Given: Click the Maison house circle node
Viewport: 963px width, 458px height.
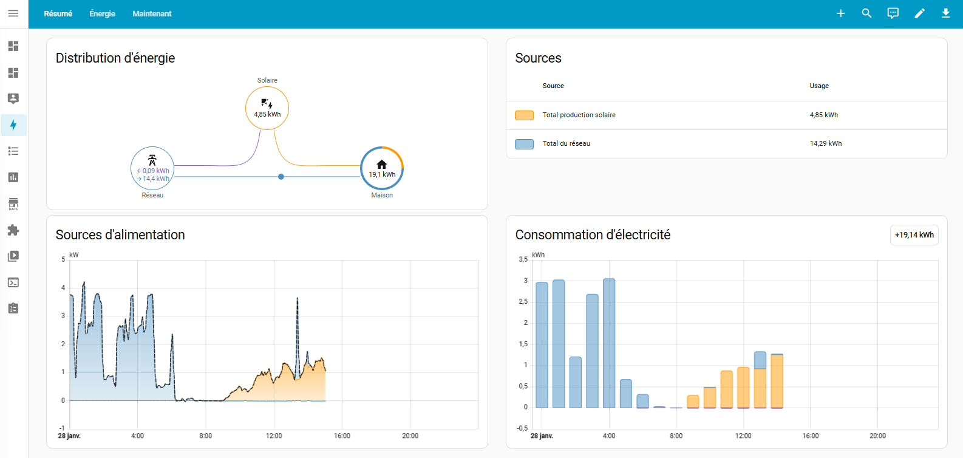Looking at the screenshot, I should pyautogui.click(x=382, y=168).
